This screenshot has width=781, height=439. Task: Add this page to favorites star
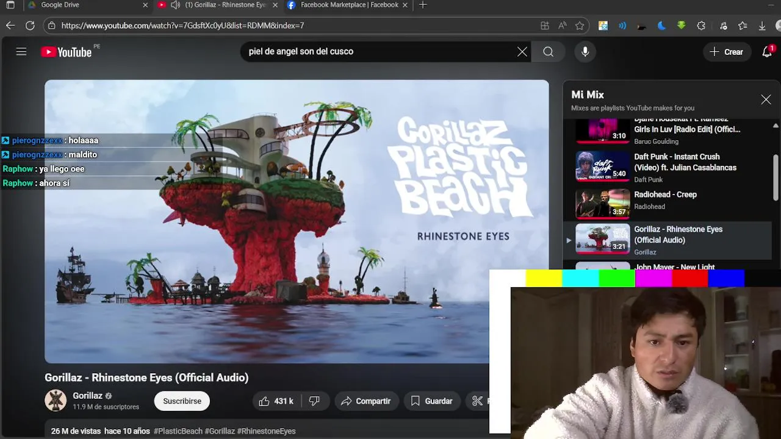tap(580, 26)
